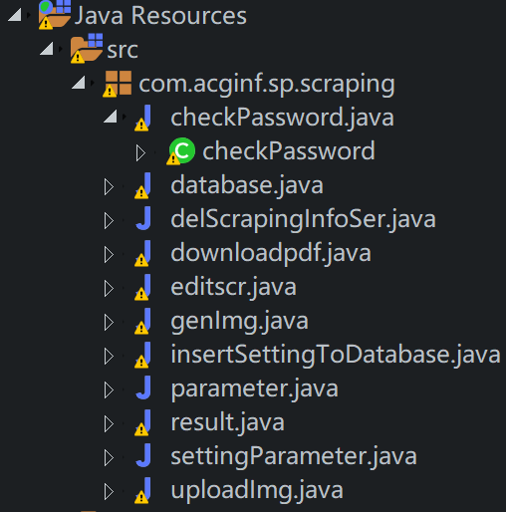Viewport: 506px width, 512px height.
Task: Click the green checkPassword class icon
Action: pyautogui.click(x=181, y=150)
